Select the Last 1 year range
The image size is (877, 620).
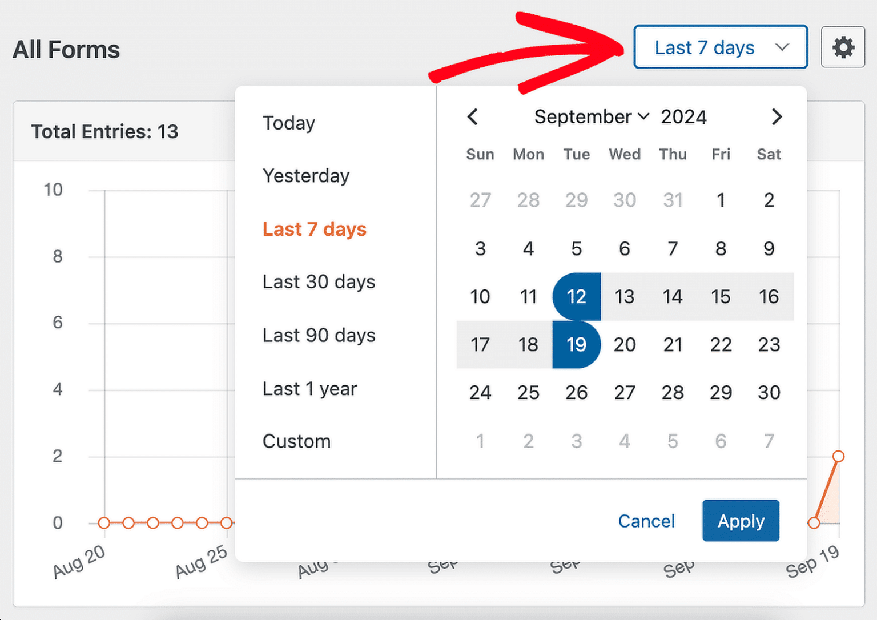[x=309, y=389]
